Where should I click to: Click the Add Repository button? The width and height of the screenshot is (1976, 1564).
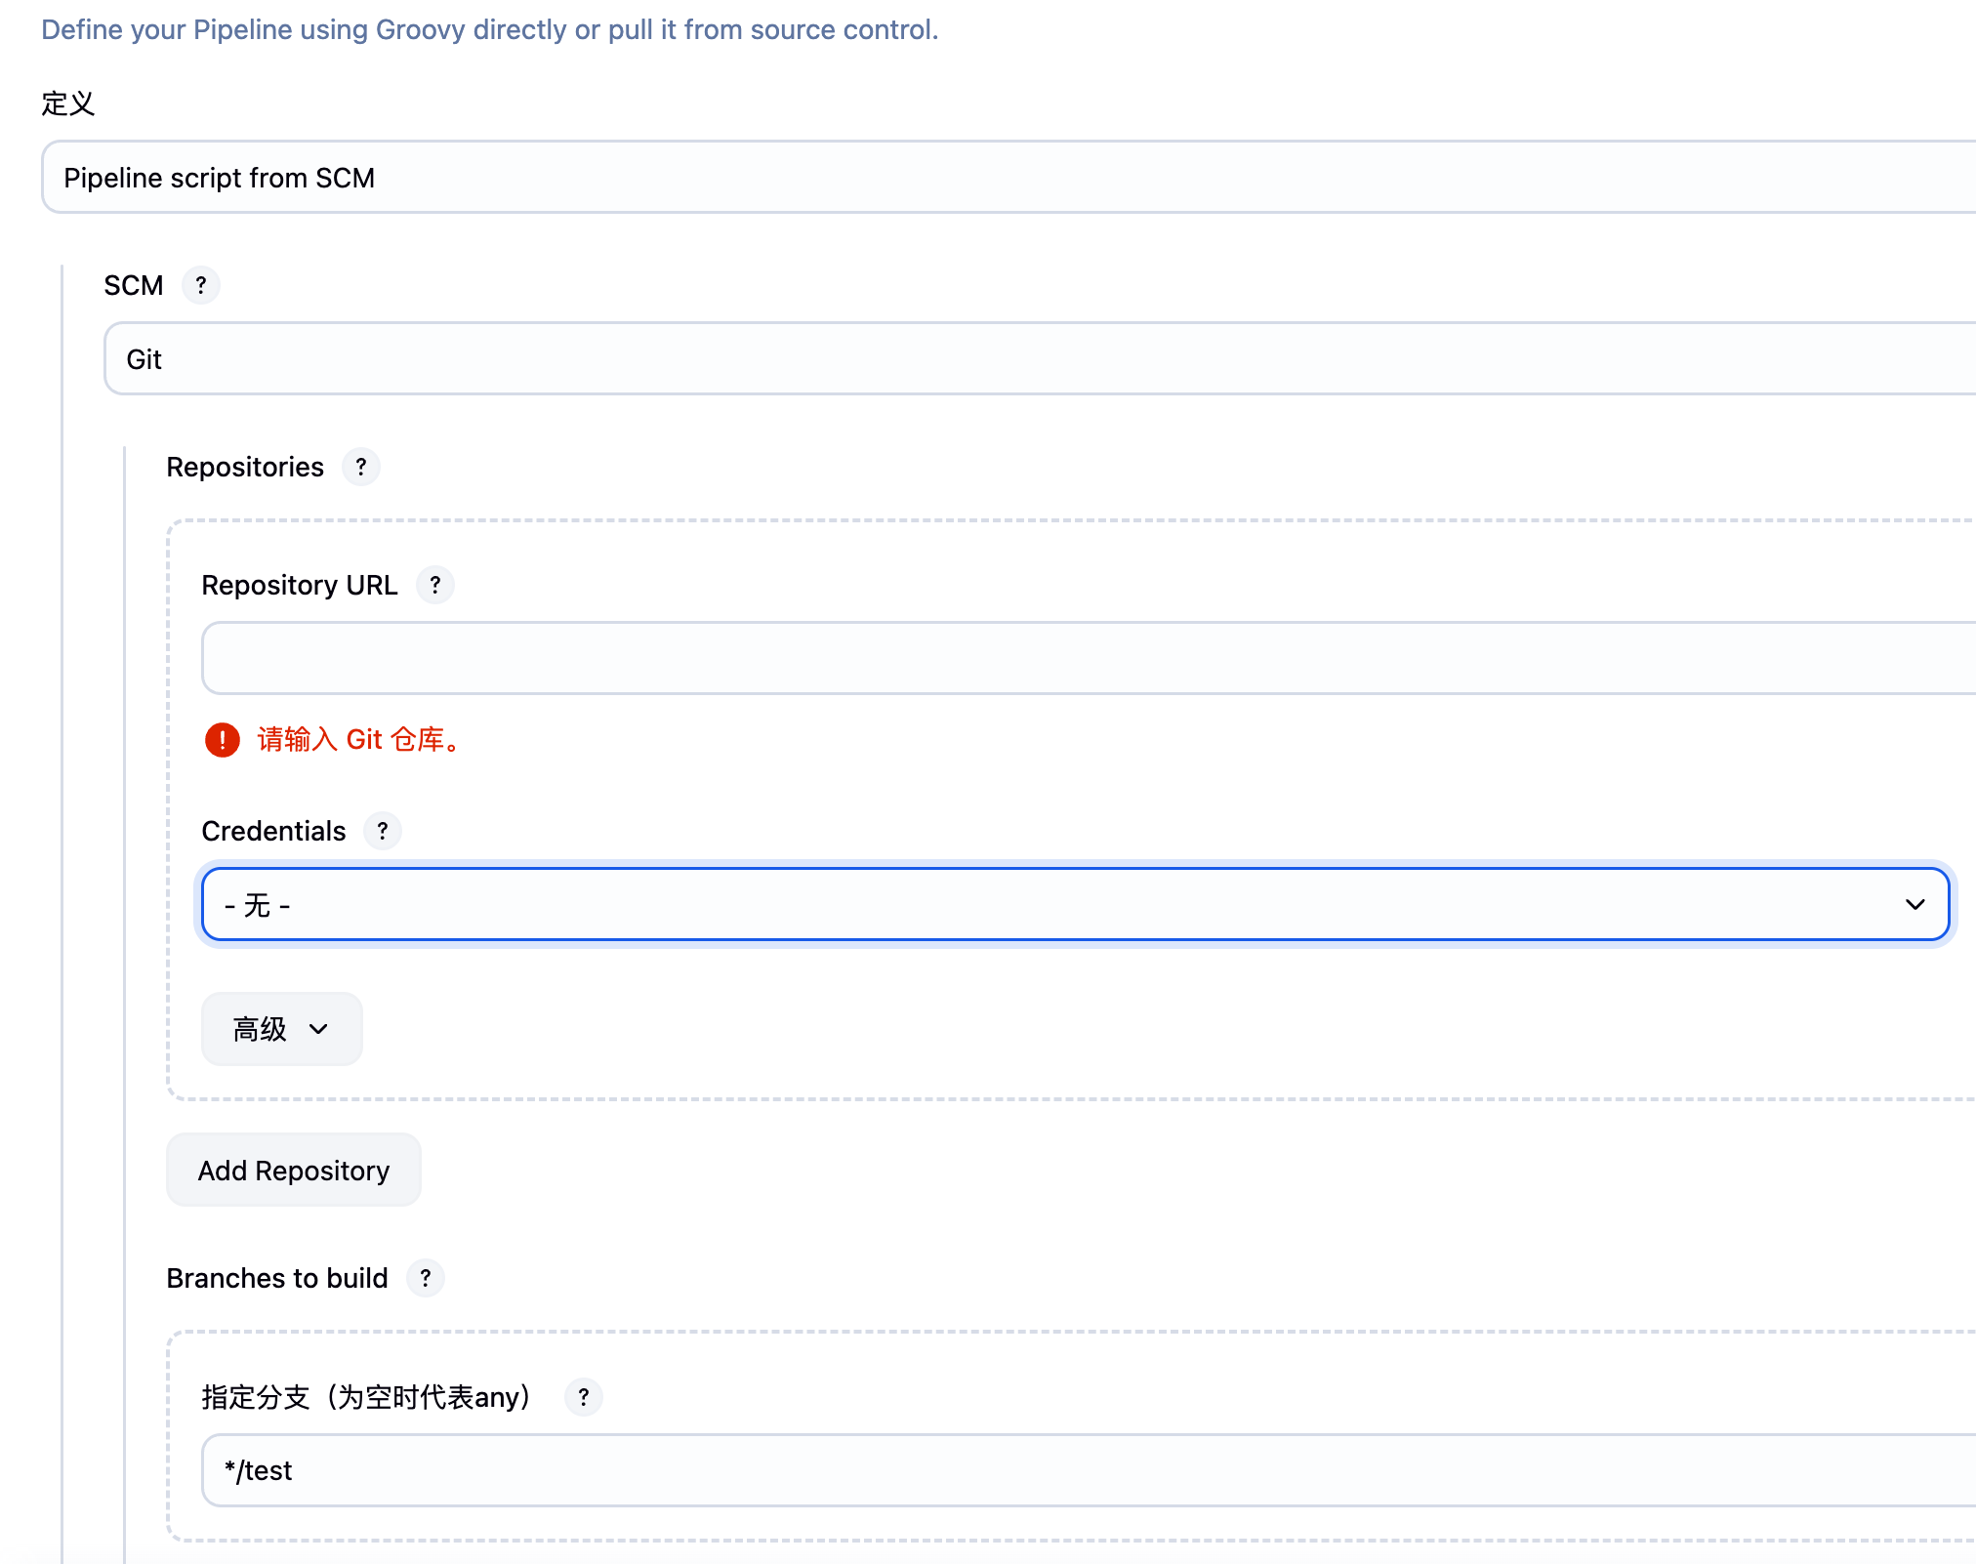[x=294, y=1171]
